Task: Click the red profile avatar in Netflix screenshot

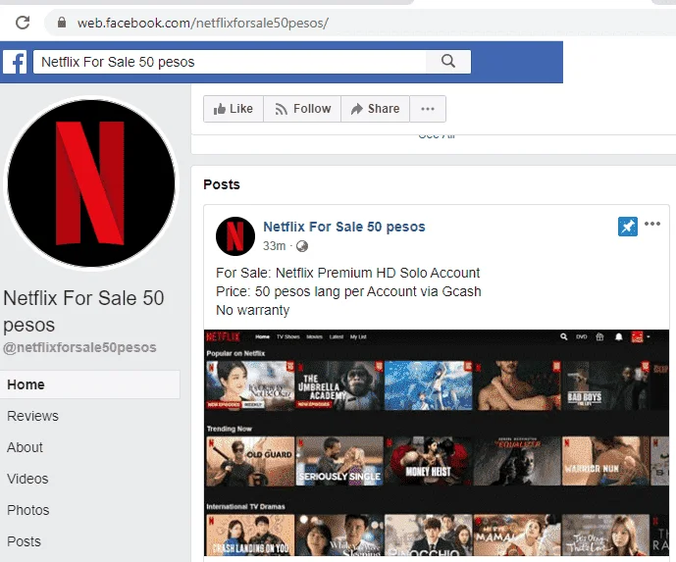Action: point(637,336)
